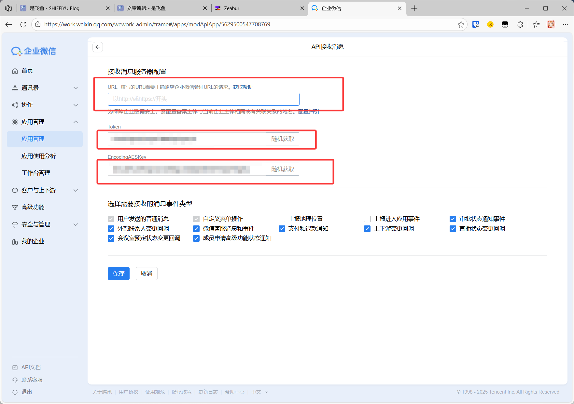The width and height of the screenshot is (574, 404).
Task: Enable the 上报地理位置 checkbox
Action: pyautogui.click(x=282, y=219)
